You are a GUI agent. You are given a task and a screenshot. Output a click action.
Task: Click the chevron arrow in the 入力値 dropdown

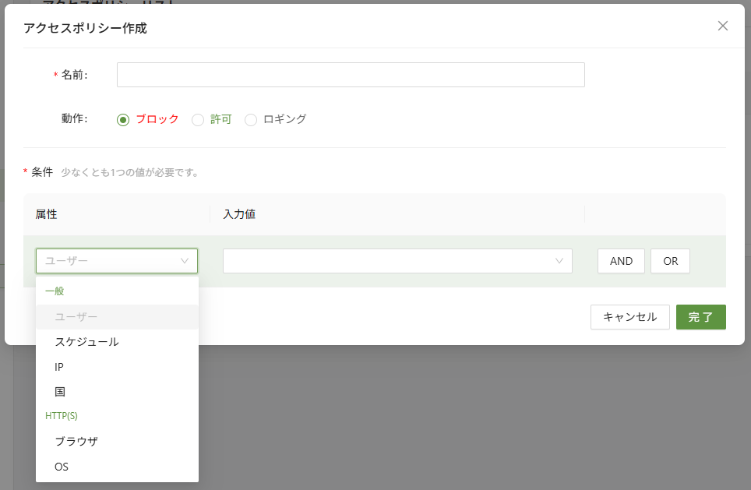click(559, 261)
